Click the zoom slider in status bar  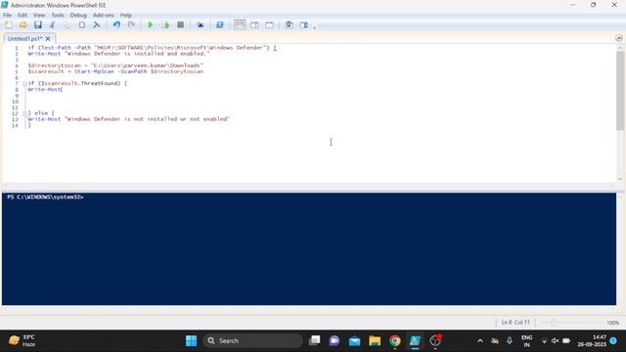point(554,323)
